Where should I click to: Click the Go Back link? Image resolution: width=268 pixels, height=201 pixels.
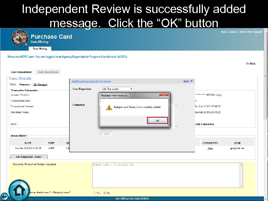251,63
